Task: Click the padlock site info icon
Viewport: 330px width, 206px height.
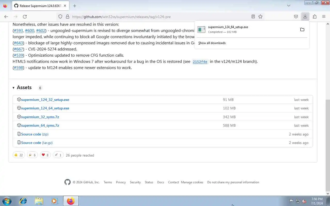Action: point(68,16)
